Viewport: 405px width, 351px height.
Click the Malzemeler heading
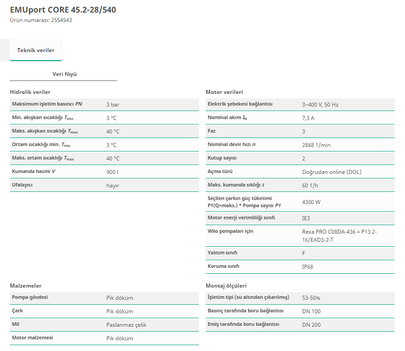(26, 286)
